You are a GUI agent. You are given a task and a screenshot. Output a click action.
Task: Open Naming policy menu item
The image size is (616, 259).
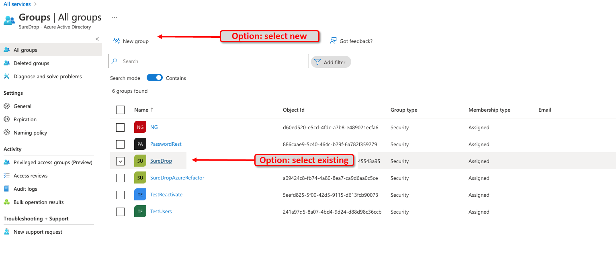pos(30,133)
